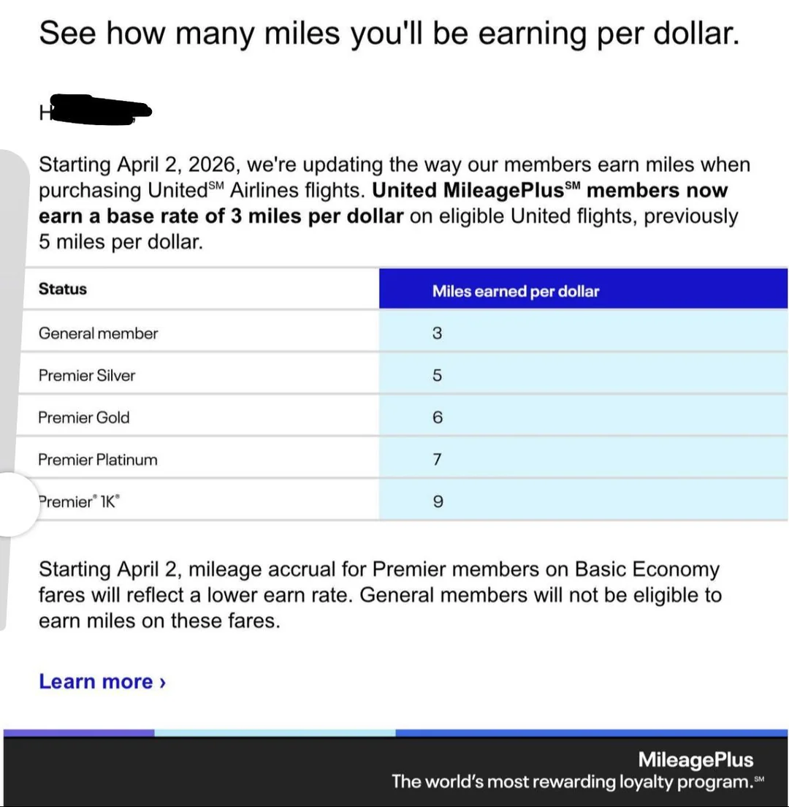Click the Premier Gold row label
Image resolution: width=789 pixels, height=807 pixels.
click(x=84, y=417)
